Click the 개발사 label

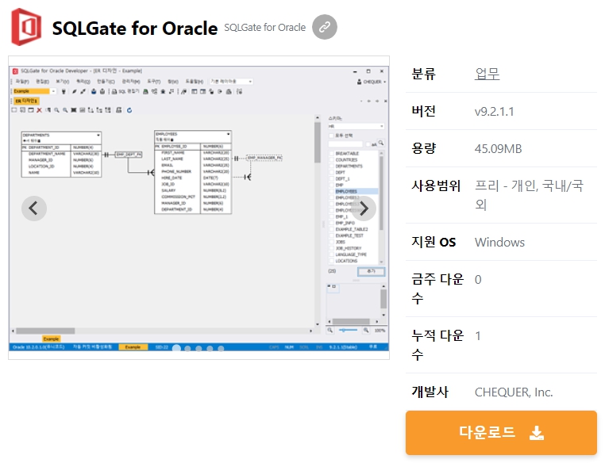(430, 392)
